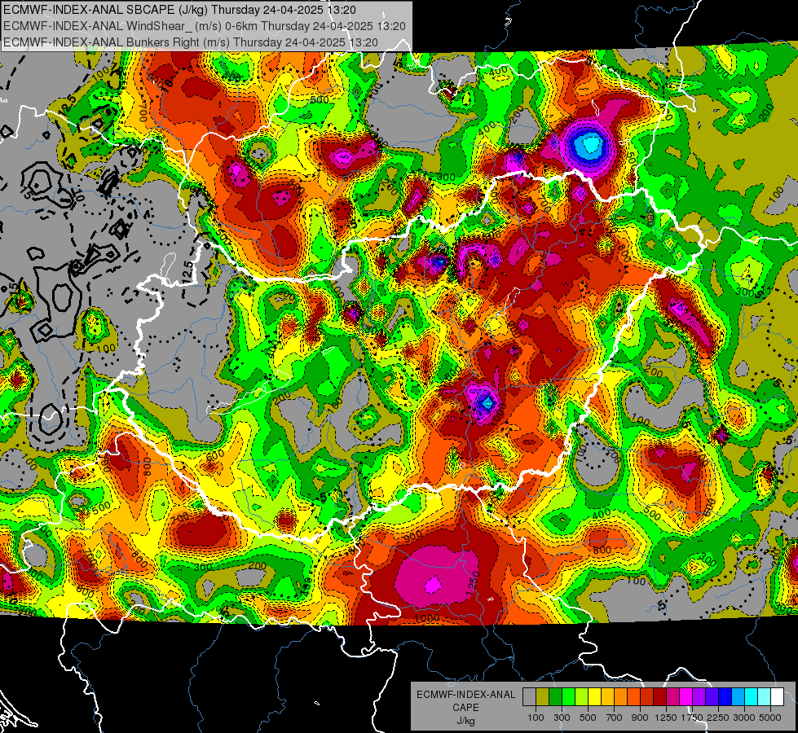Viewport: 798px width, 733px height.
Task: Pick the pink-magenta legend swatch after 1250
Action: (x=672, y=697)
